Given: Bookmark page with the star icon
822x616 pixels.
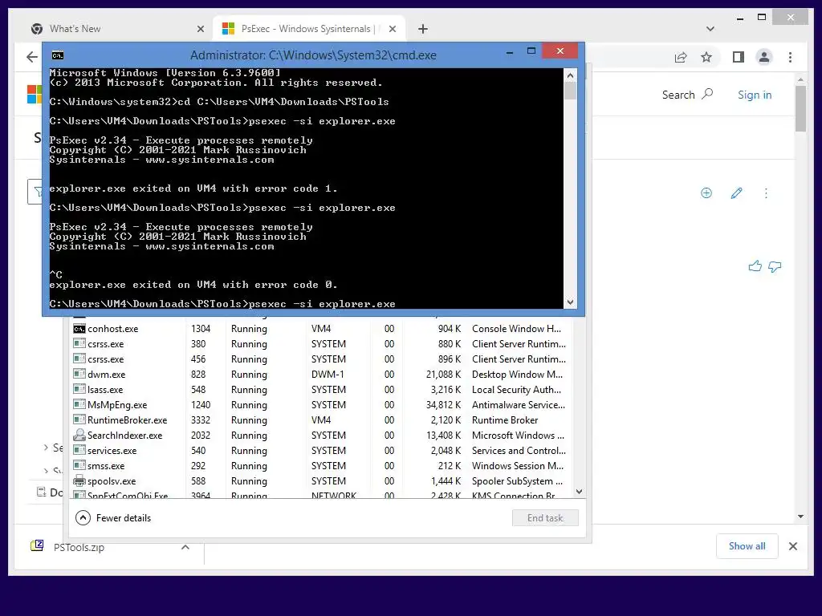Looking at the screenshot, I should tap(706, 57).
